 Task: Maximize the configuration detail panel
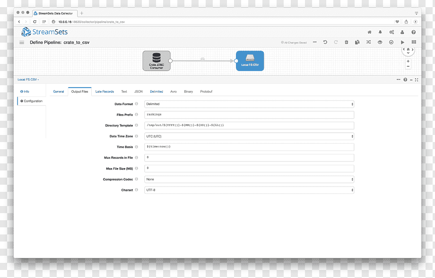tap(417, 80)
